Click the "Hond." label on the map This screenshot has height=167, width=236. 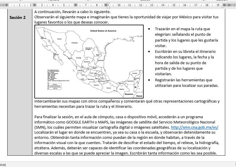(x=139, y=96)
